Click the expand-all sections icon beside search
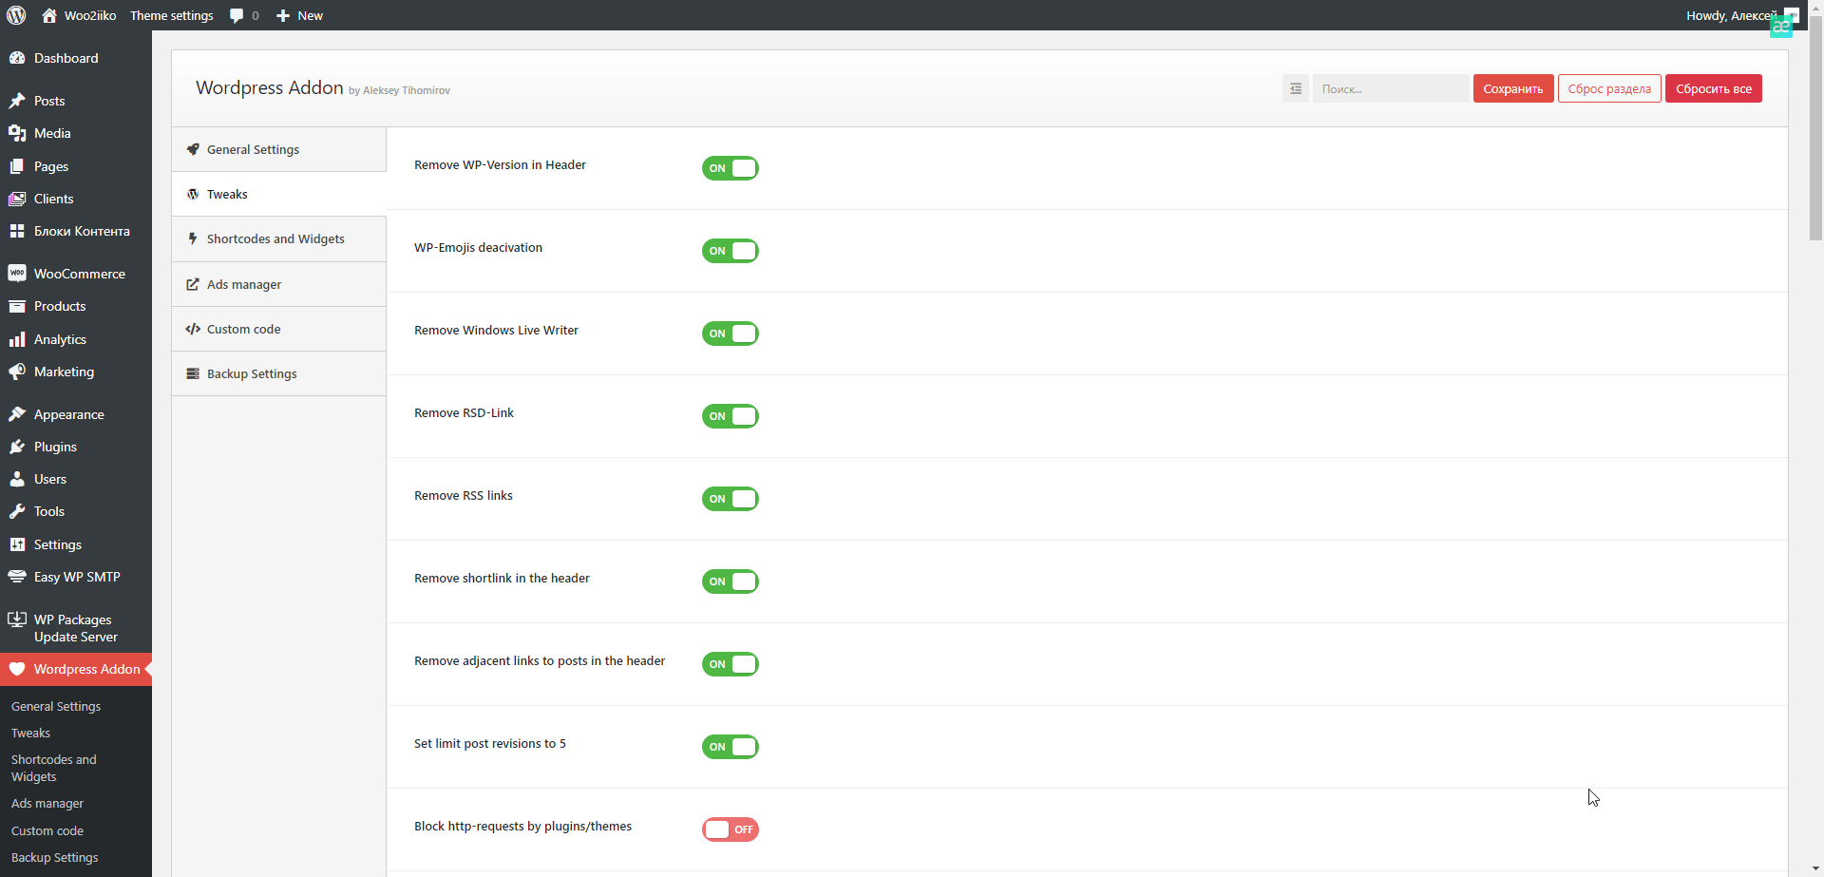Screen dimensions: 1824x877 (1296, 88)
